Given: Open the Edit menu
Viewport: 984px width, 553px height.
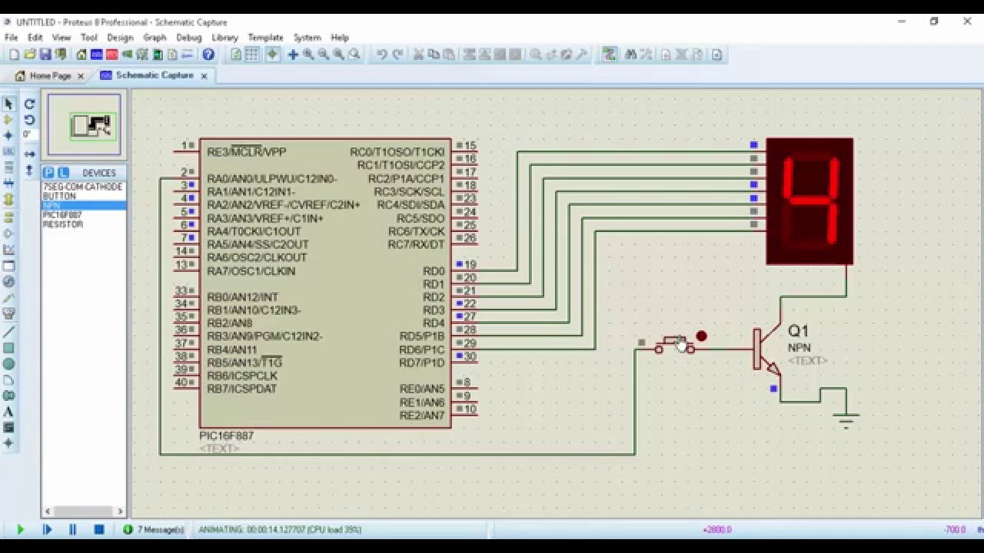Looking at the screenshot, I should point(35,37).
